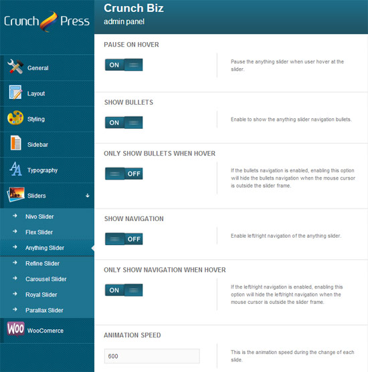The image size is (368, 372).
Task: Open the WooComerce Woo icon
Action: pyautogui.click(x=15, y=329)
